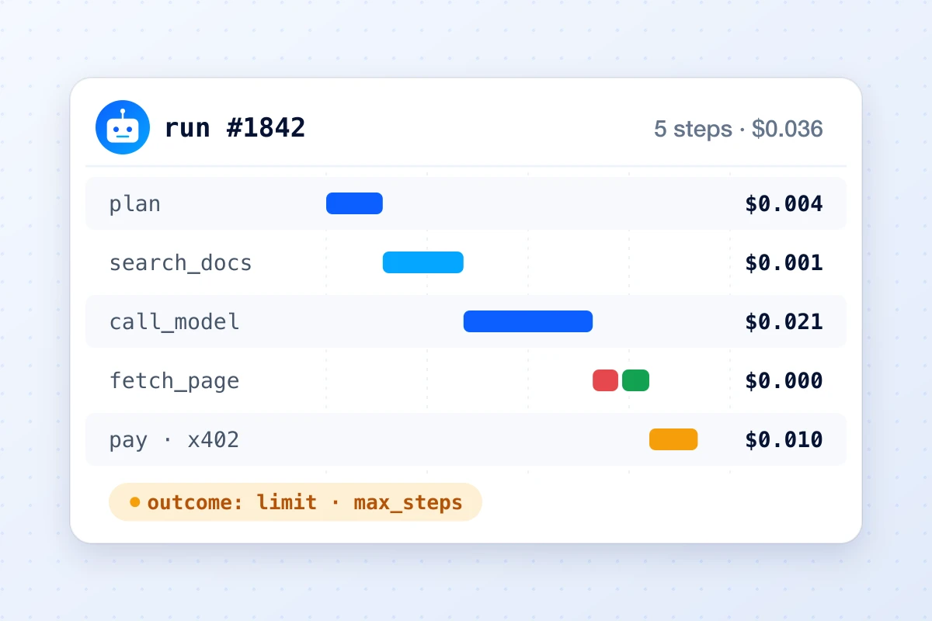
Task: Click the search_docs light blue bar
Action: tap(423, 262)
